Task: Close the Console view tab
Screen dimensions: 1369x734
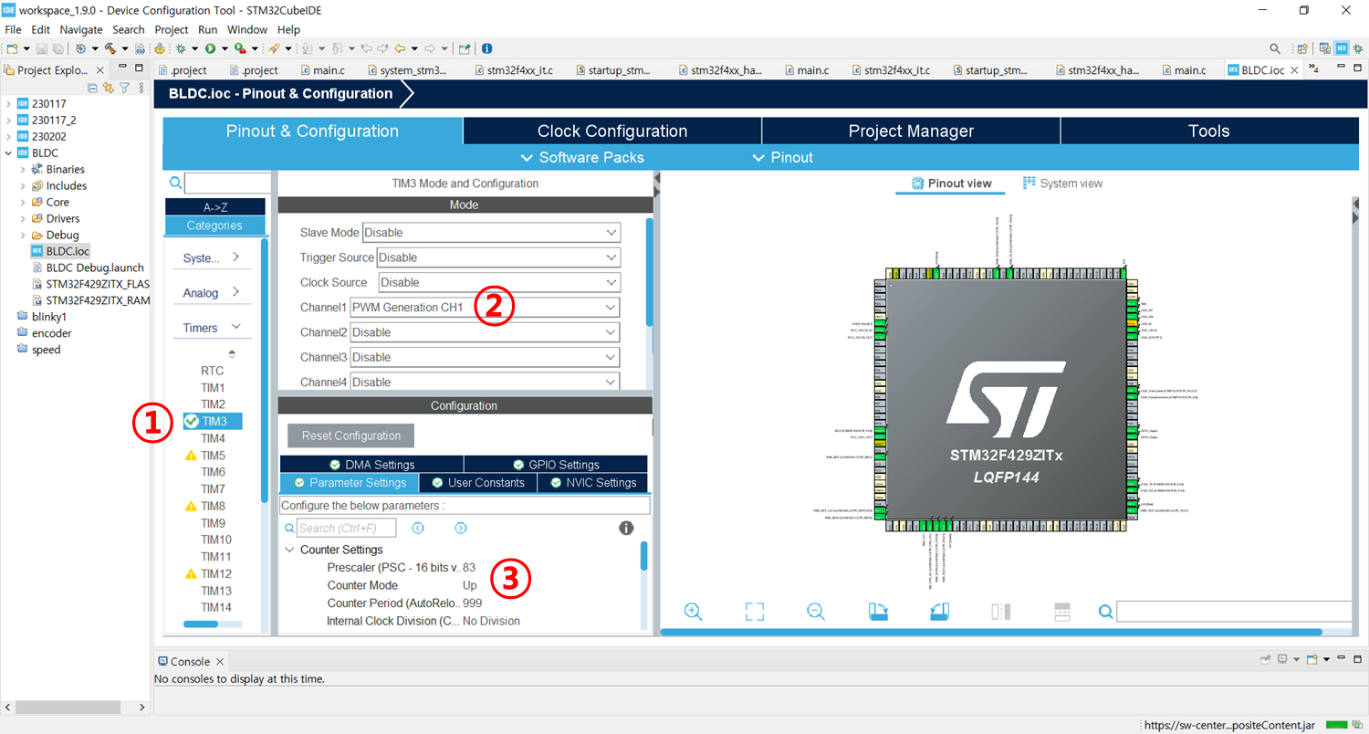Action: click(x=220, y=662)
